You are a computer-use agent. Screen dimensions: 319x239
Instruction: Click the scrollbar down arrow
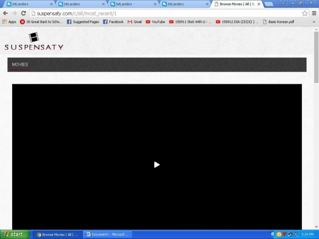coord(316,227)
